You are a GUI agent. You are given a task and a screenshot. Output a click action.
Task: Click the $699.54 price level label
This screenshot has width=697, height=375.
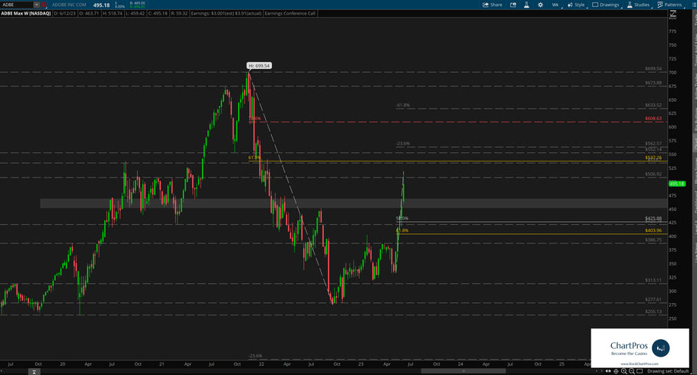653,69
